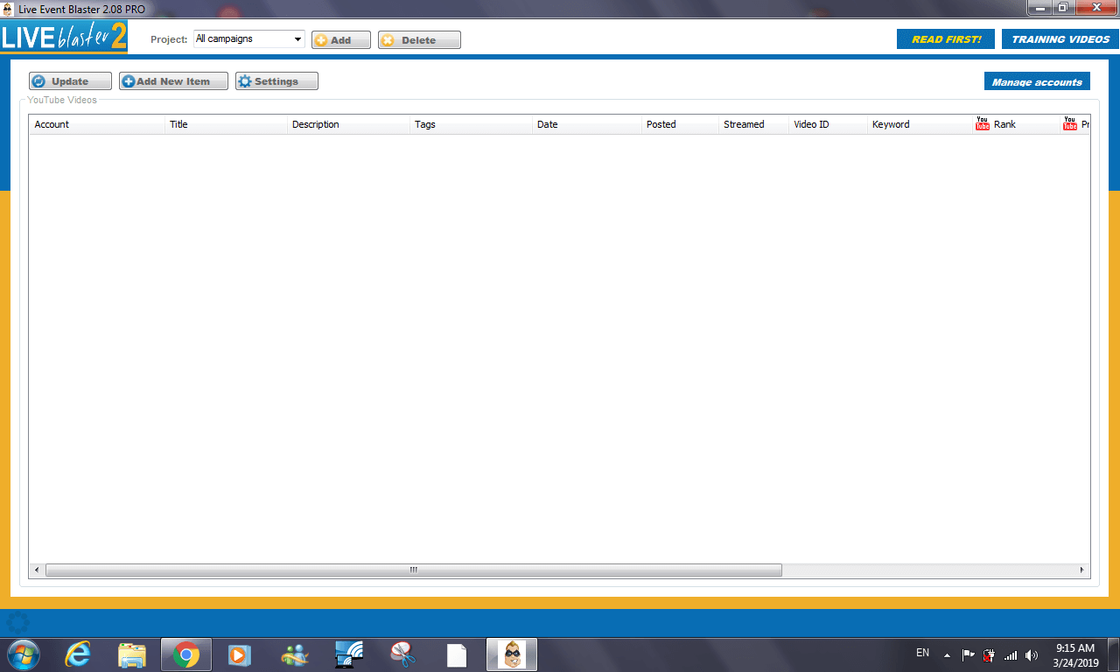Click the LIVE blaster 2 logo

(x=64, y=38)
